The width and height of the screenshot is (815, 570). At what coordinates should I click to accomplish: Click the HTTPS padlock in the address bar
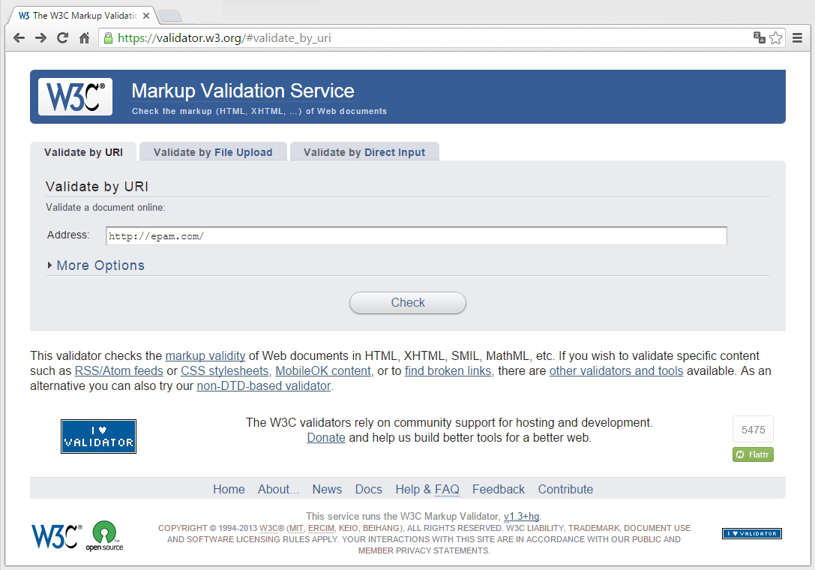(x=109, y=37)
